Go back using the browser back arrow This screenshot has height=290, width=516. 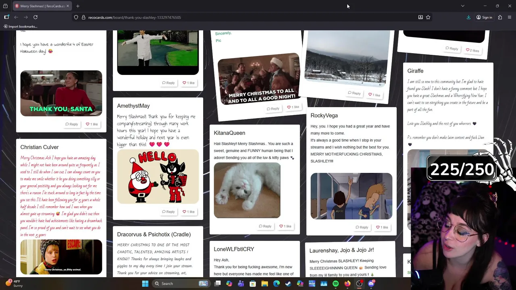click(x=16, y=17)
